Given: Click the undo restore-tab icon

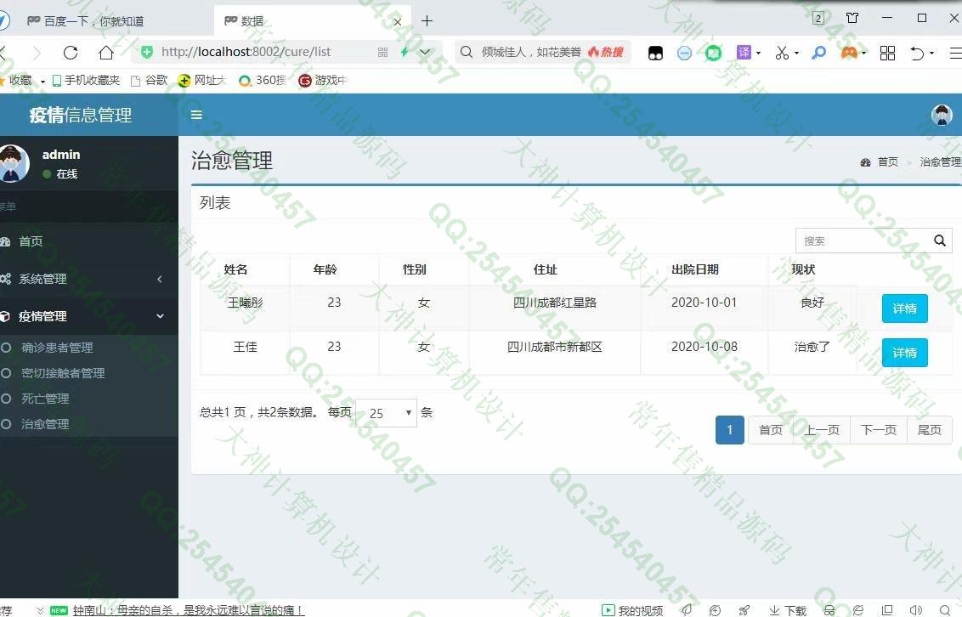Looking at the screenshot, I should point(917,54).
